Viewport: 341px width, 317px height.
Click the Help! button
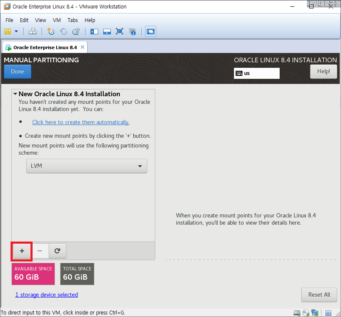tap(323, 72)
